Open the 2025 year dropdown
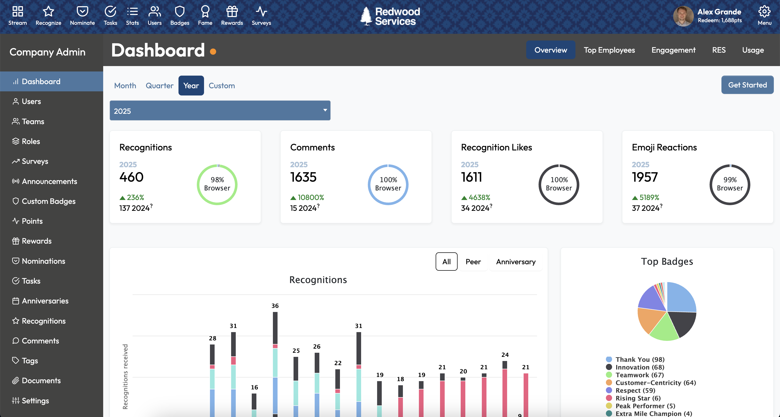Image resolution: width=780 pixels, height=417 pixels. pos(220,111)
